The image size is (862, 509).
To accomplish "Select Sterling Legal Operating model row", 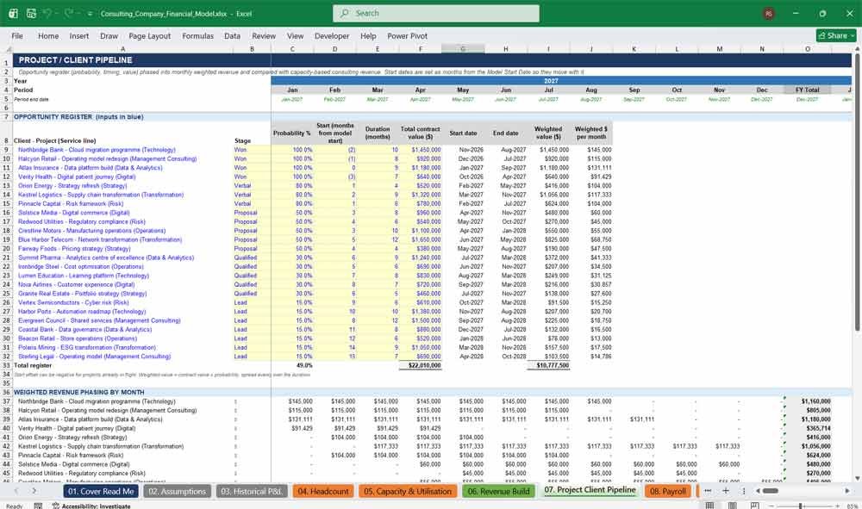I will click(x=123, y=357).
